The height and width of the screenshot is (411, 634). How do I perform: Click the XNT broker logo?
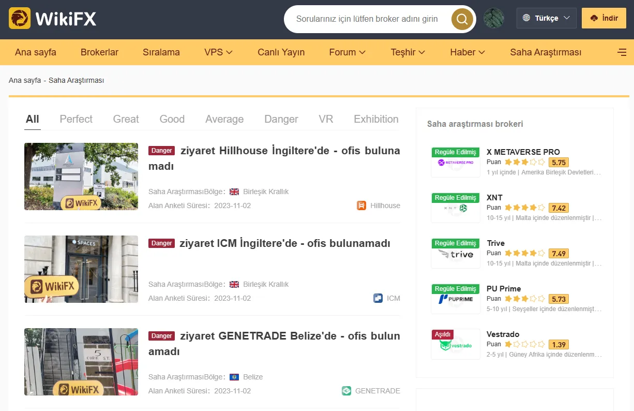click(456, 208)
